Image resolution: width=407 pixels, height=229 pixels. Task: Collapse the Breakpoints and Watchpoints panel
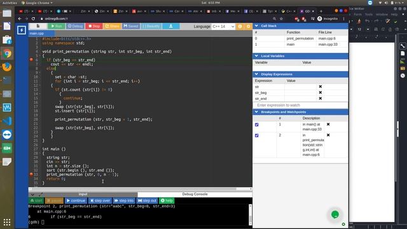tap(256, 112)
